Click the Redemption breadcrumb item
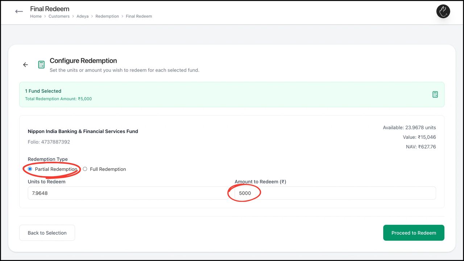Screen dimensions: 464x261 (107, 16)
